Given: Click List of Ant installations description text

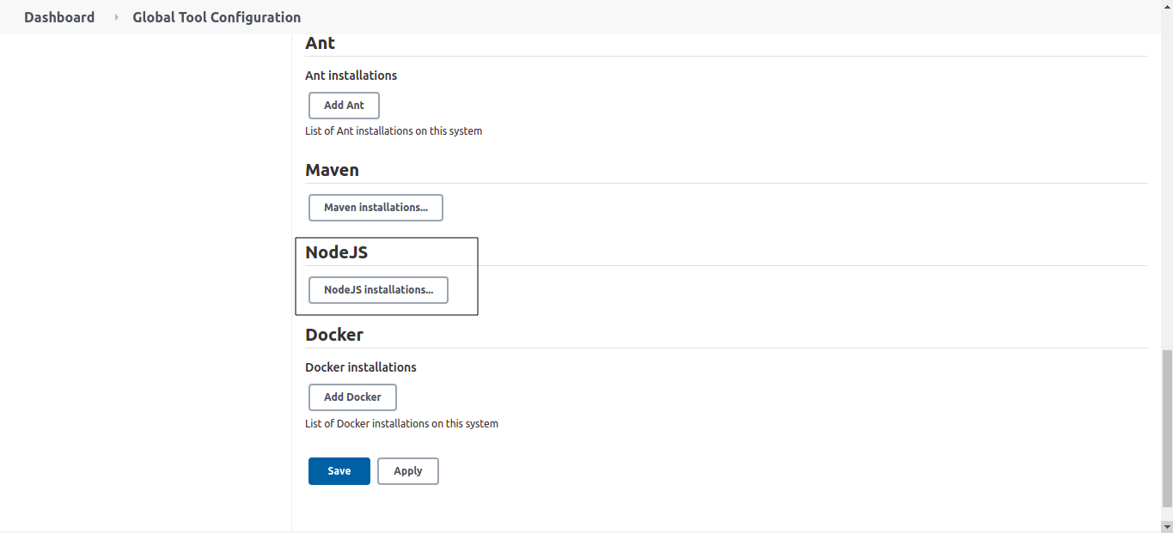Looking at the screenshot, I should click(394, 131).
